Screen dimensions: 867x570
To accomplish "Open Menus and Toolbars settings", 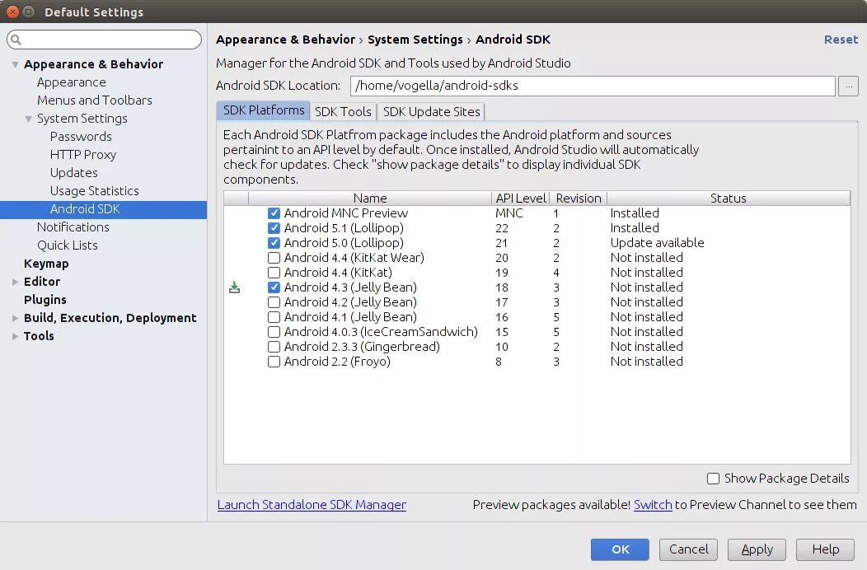I will tap(95, 100).
